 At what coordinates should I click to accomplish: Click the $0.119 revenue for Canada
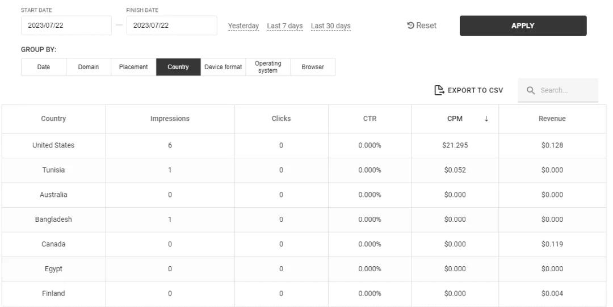(x=552, y=243)
